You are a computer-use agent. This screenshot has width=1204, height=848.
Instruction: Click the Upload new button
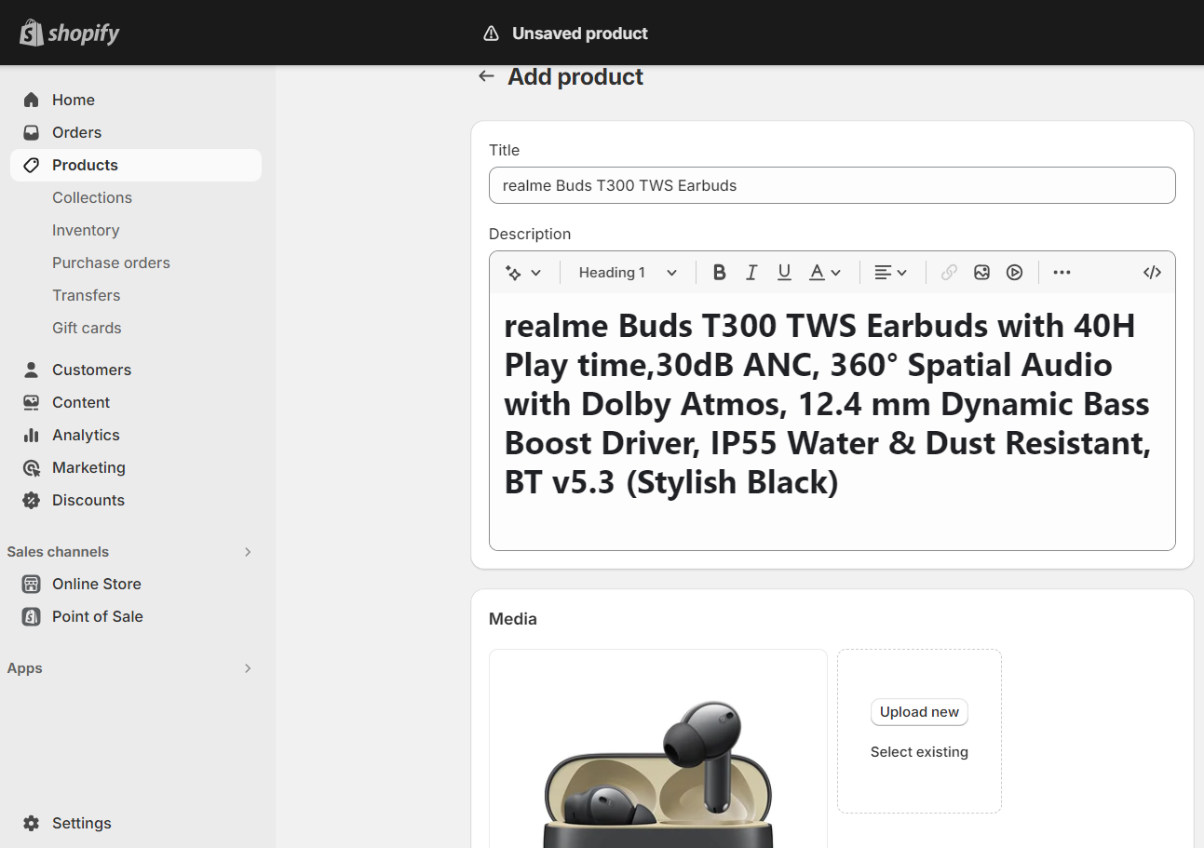pyautogui.click(x=919, y=712)
